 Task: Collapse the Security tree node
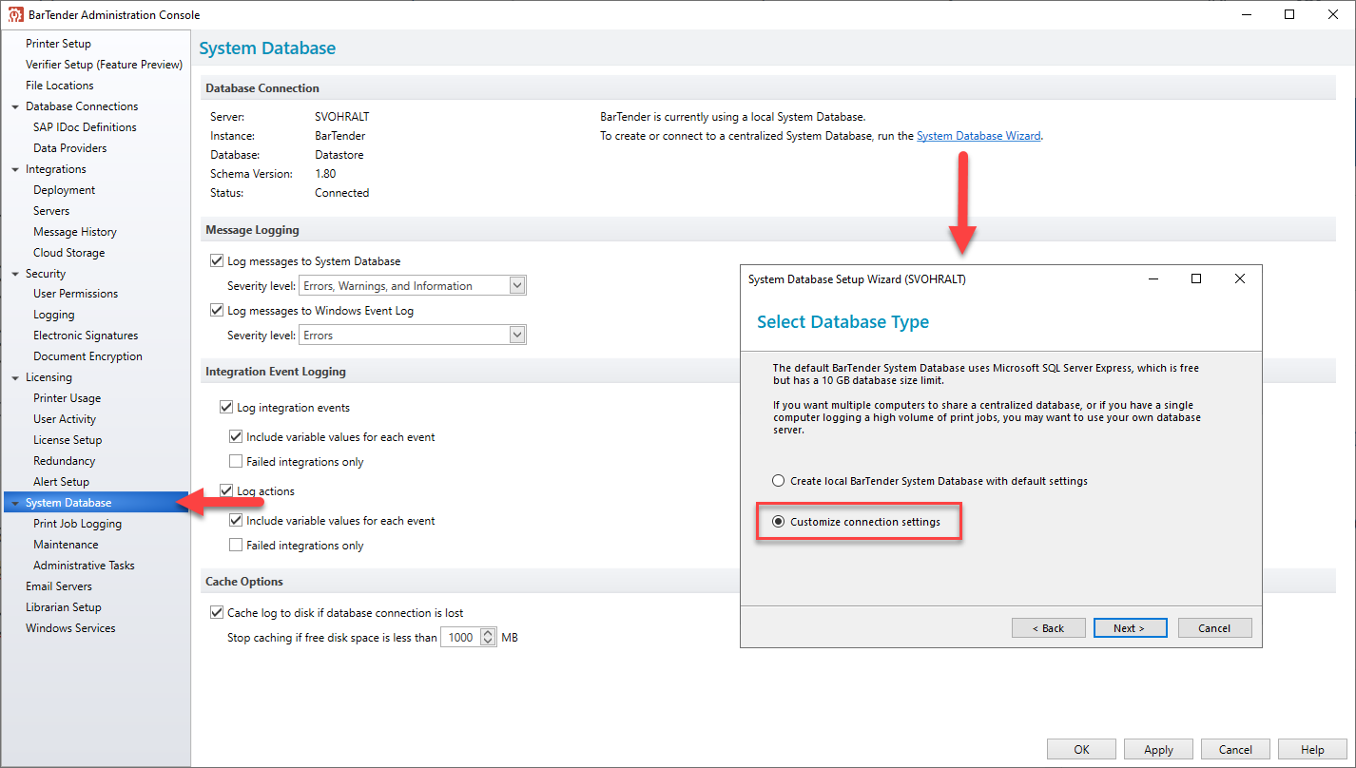(15, 274)
